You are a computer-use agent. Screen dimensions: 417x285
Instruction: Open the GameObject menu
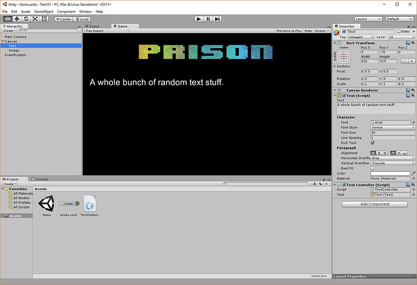pyautogui.click(x=44, y=11)
